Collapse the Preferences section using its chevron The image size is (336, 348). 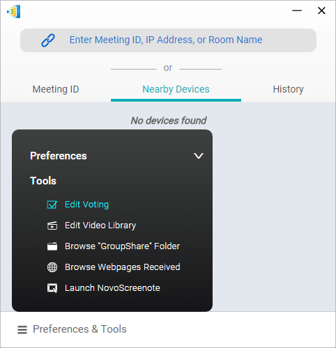click(199, 156)
